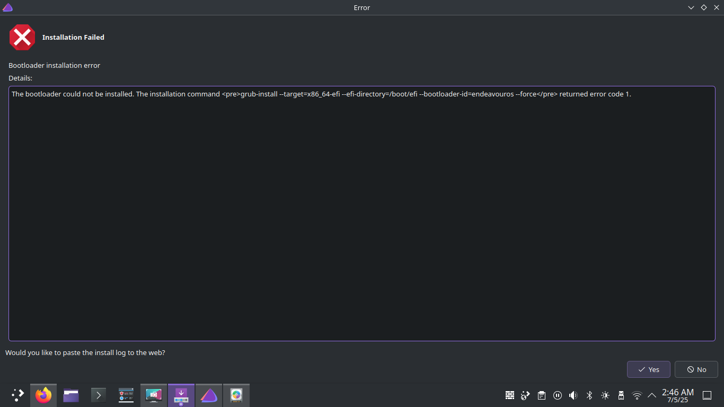Click the No button
Image resolution: width=724 pixels, height=407 pixels.
pyautogui.click(x=696, y=369)
